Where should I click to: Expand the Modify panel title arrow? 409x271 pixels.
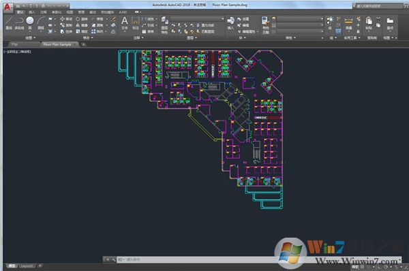tap(92, 37)
